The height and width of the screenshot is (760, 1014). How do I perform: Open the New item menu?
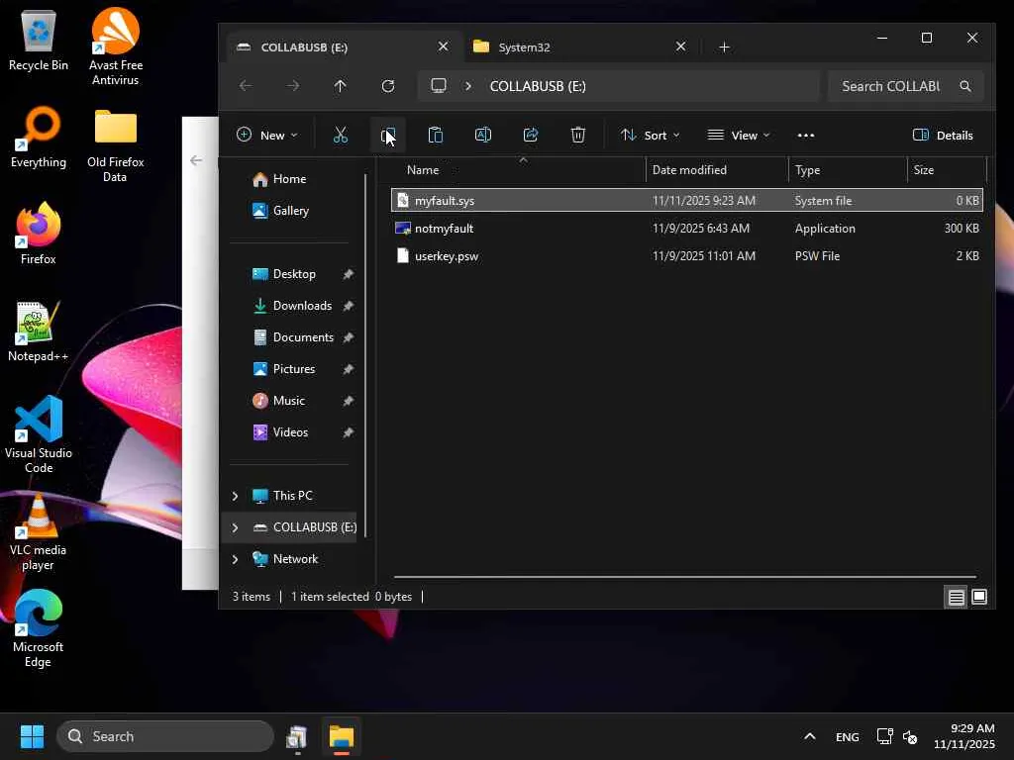tap(266, 136)
